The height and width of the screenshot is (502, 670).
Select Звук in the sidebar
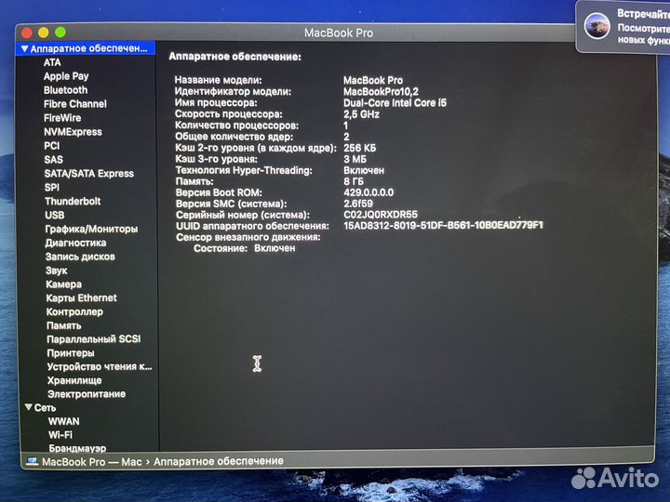[x=57, y=271]
